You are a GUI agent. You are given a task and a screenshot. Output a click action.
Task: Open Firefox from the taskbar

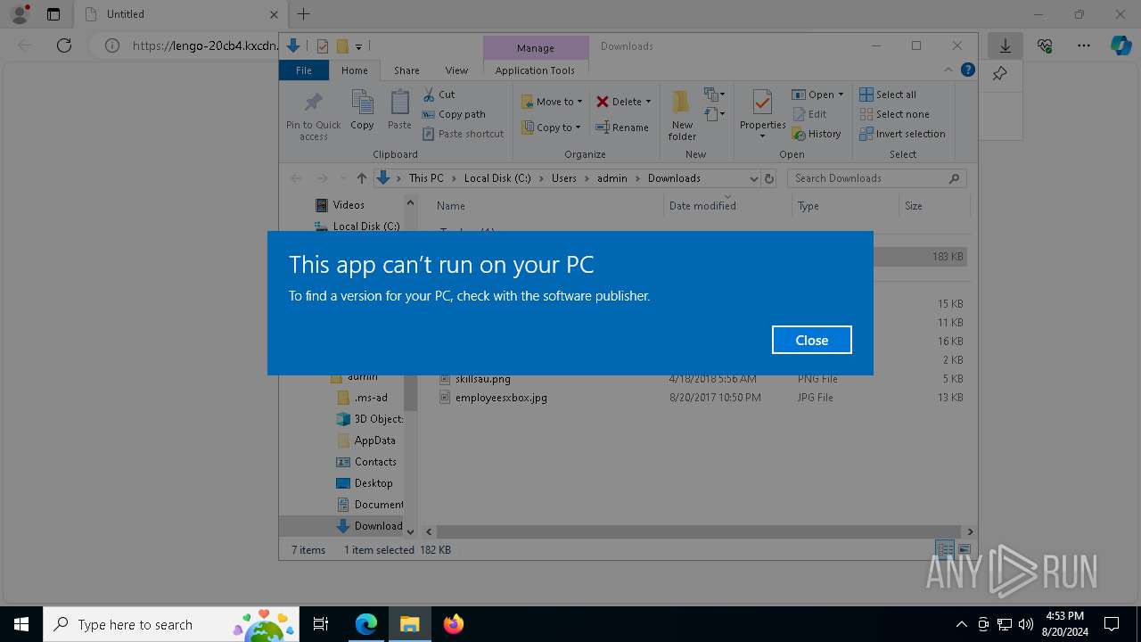(x=453, y=624)
